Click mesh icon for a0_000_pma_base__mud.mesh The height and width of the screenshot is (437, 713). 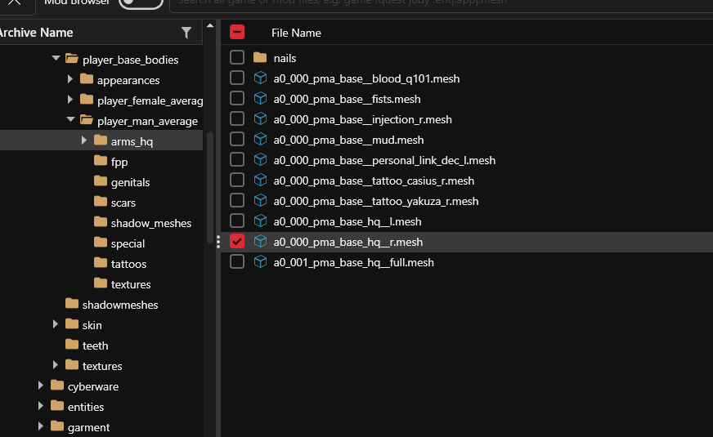(x=260, y=140)
